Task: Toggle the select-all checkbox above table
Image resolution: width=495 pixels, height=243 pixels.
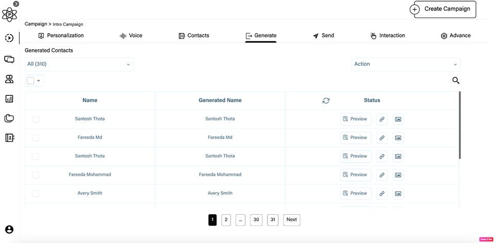Action: tap(30, 81)
